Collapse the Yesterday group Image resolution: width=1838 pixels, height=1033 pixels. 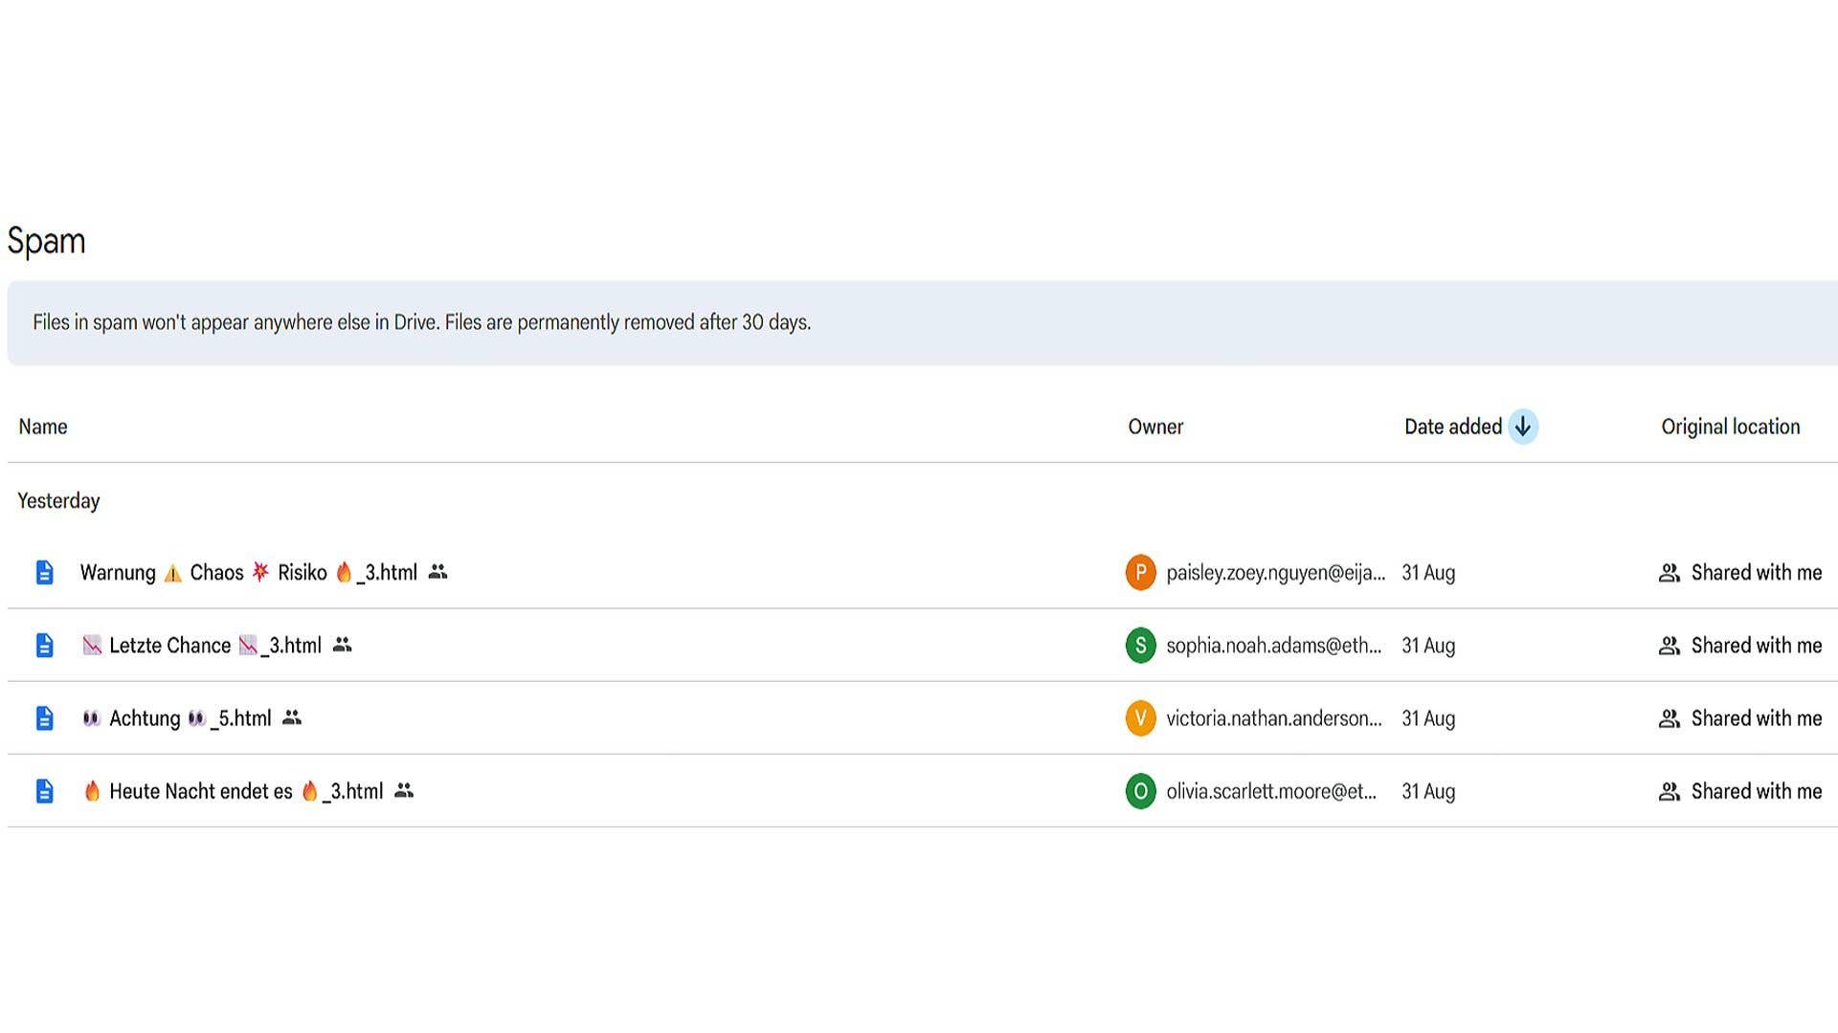(x=58, y=500)
